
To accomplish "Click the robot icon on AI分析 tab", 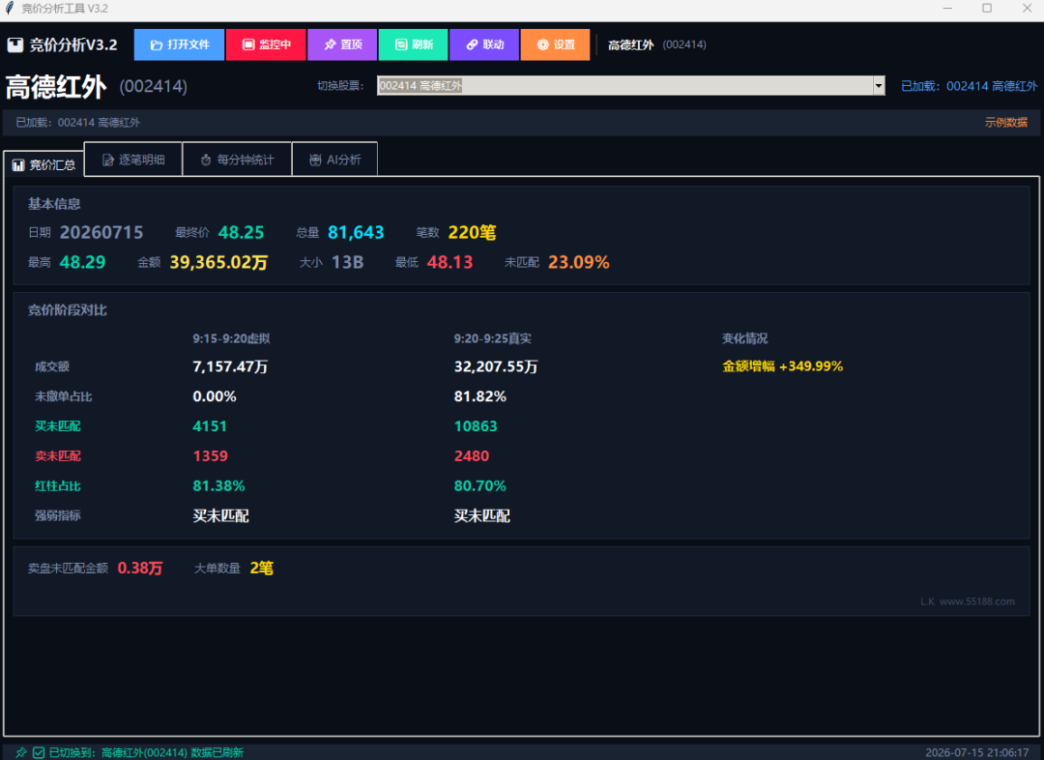I will [x=315, y=160].
